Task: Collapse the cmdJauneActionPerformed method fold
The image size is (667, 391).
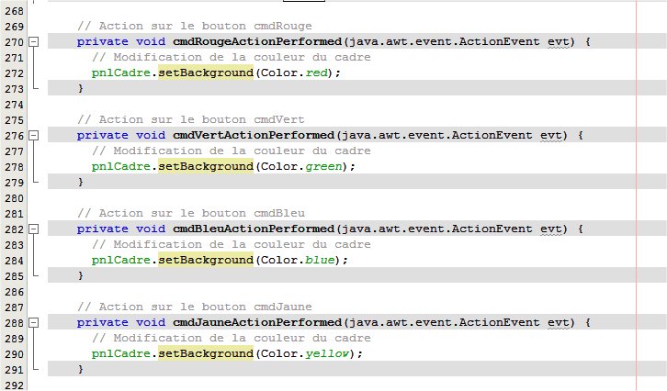Action: click(x=34, y=322)
